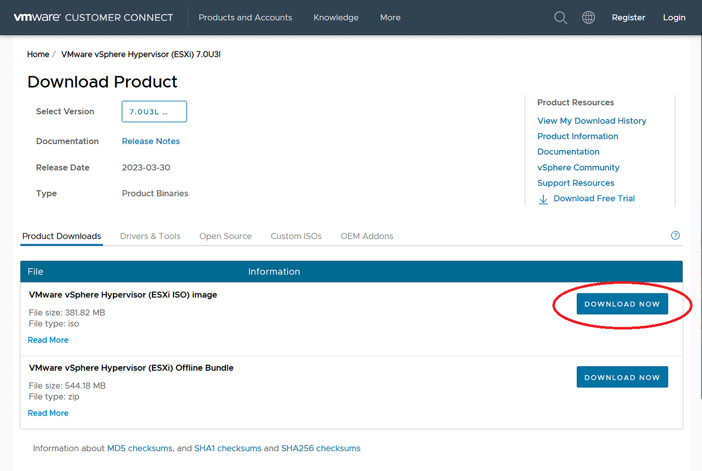The width and height of the screenshot is (702, 471).
Task: Open the SHA256 checksums link
Action: point(321,448)
